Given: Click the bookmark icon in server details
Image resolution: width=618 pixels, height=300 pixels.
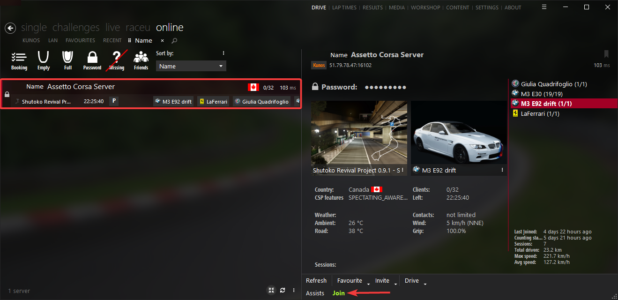Looking at the screenshot, I should pos(606,54).
